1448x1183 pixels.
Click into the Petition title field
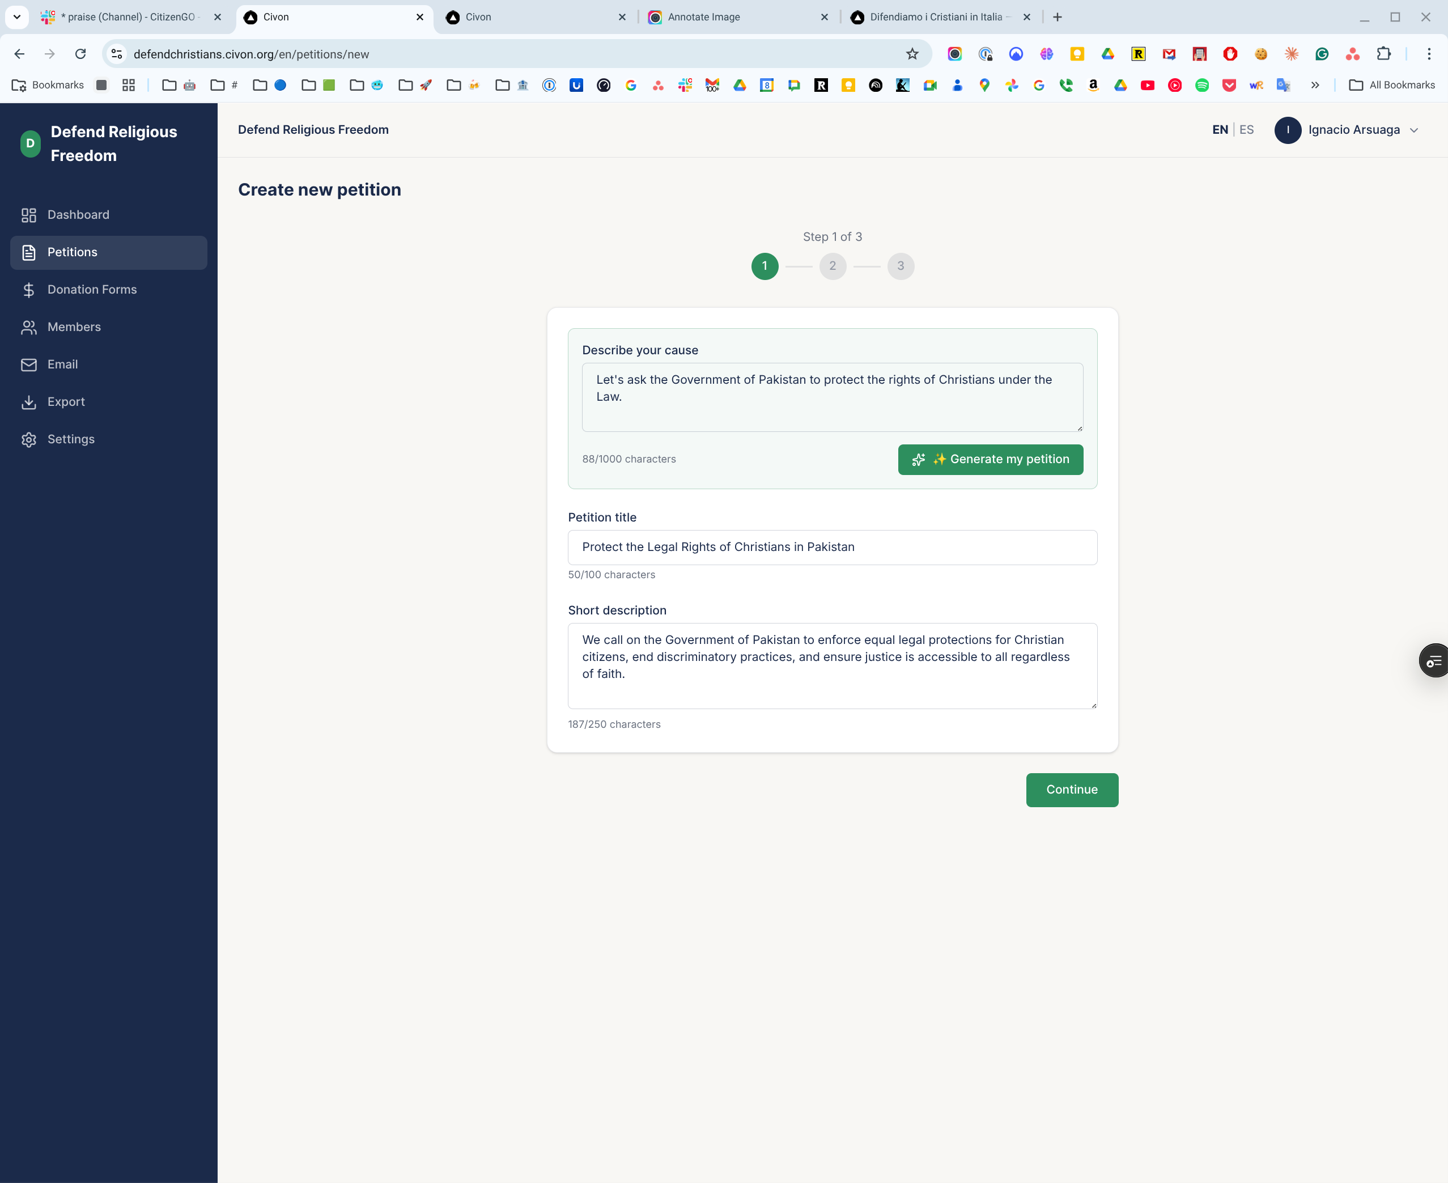point(832,547)
